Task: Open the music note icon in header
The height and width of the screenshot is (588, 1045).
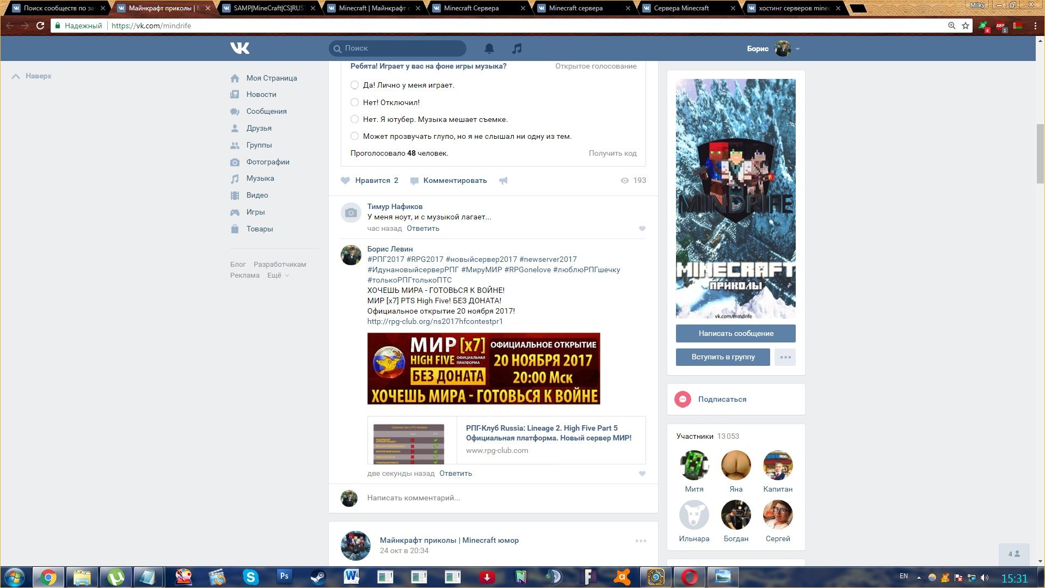Action: tap(517, 48)
